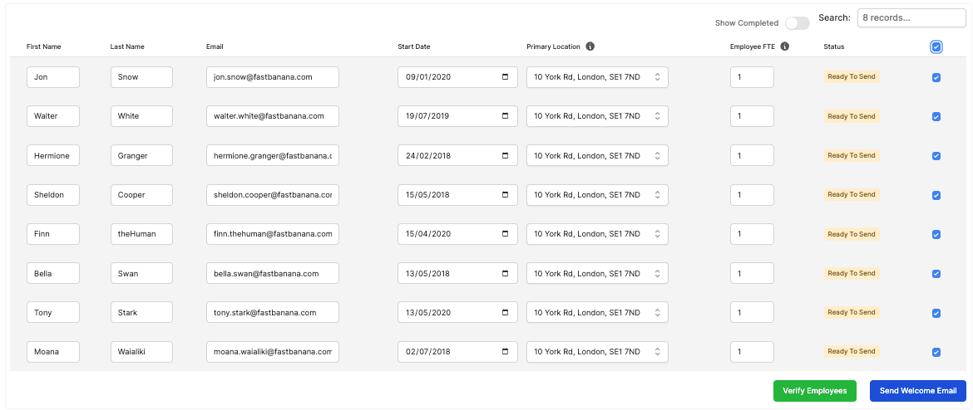Deselect Finn theHuman's row checkbox

936,235
